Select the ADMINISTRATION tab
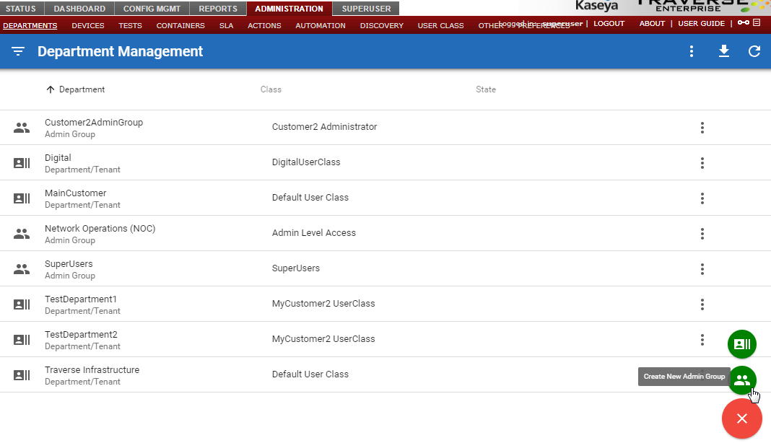771x443 pixels. click(x=289, y=9)
